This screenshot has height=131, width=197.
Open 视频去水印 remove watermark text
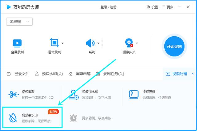coord(30,115)
